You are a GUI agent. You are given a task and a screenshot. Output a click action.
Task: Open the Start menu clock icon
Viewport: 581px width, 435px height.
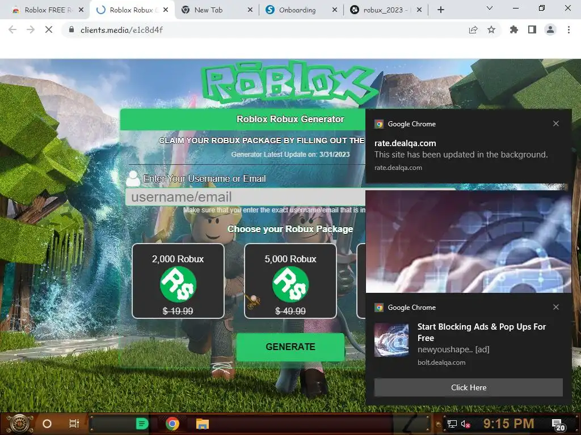coord(19,424)
